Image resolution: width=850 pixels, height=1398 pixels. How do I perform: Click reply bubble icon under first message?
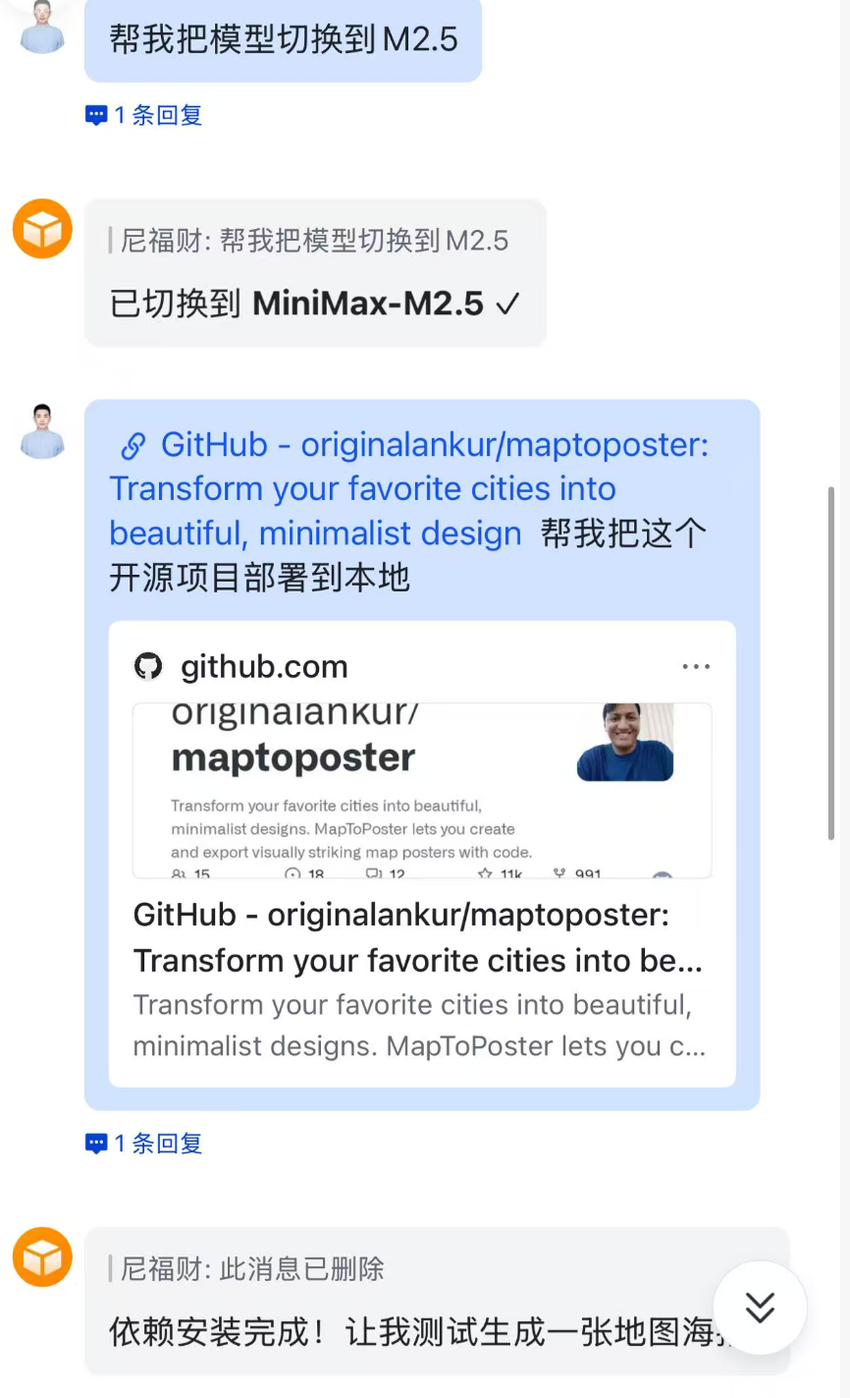[96, 116]
